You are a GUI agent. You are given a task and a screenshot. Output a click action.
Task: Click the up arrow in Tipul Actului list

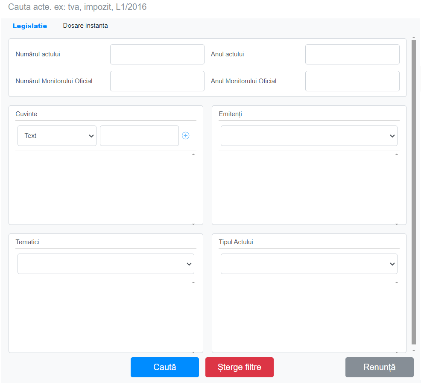click(397, 282)
